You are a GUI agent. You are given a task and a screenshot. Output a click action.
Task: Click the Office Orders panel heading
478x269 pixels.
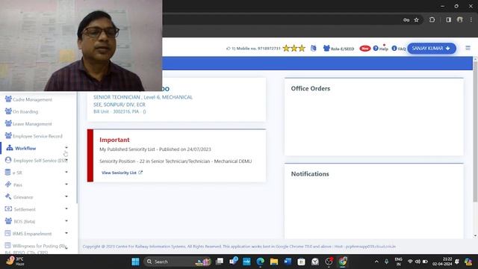click(x=311, y=88)
